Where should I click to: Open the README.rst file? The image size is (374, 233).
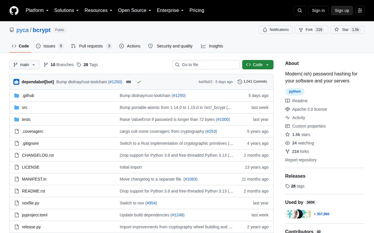33,191
